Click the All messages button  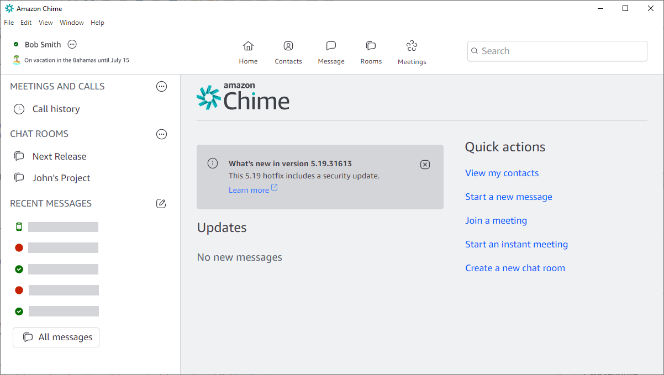pos(56,337)
